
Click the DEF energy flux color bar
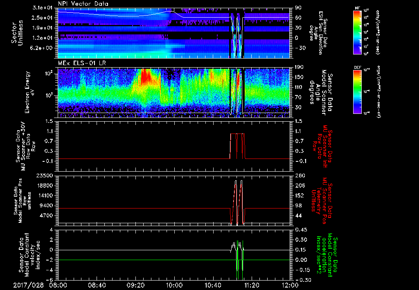(357, 91)
